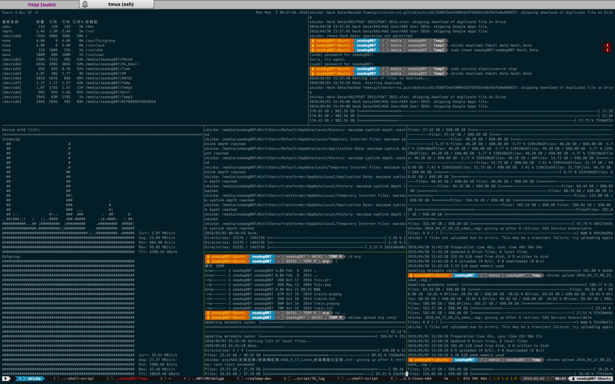Switch to the htop (sudo) tab

pos(42,4)
